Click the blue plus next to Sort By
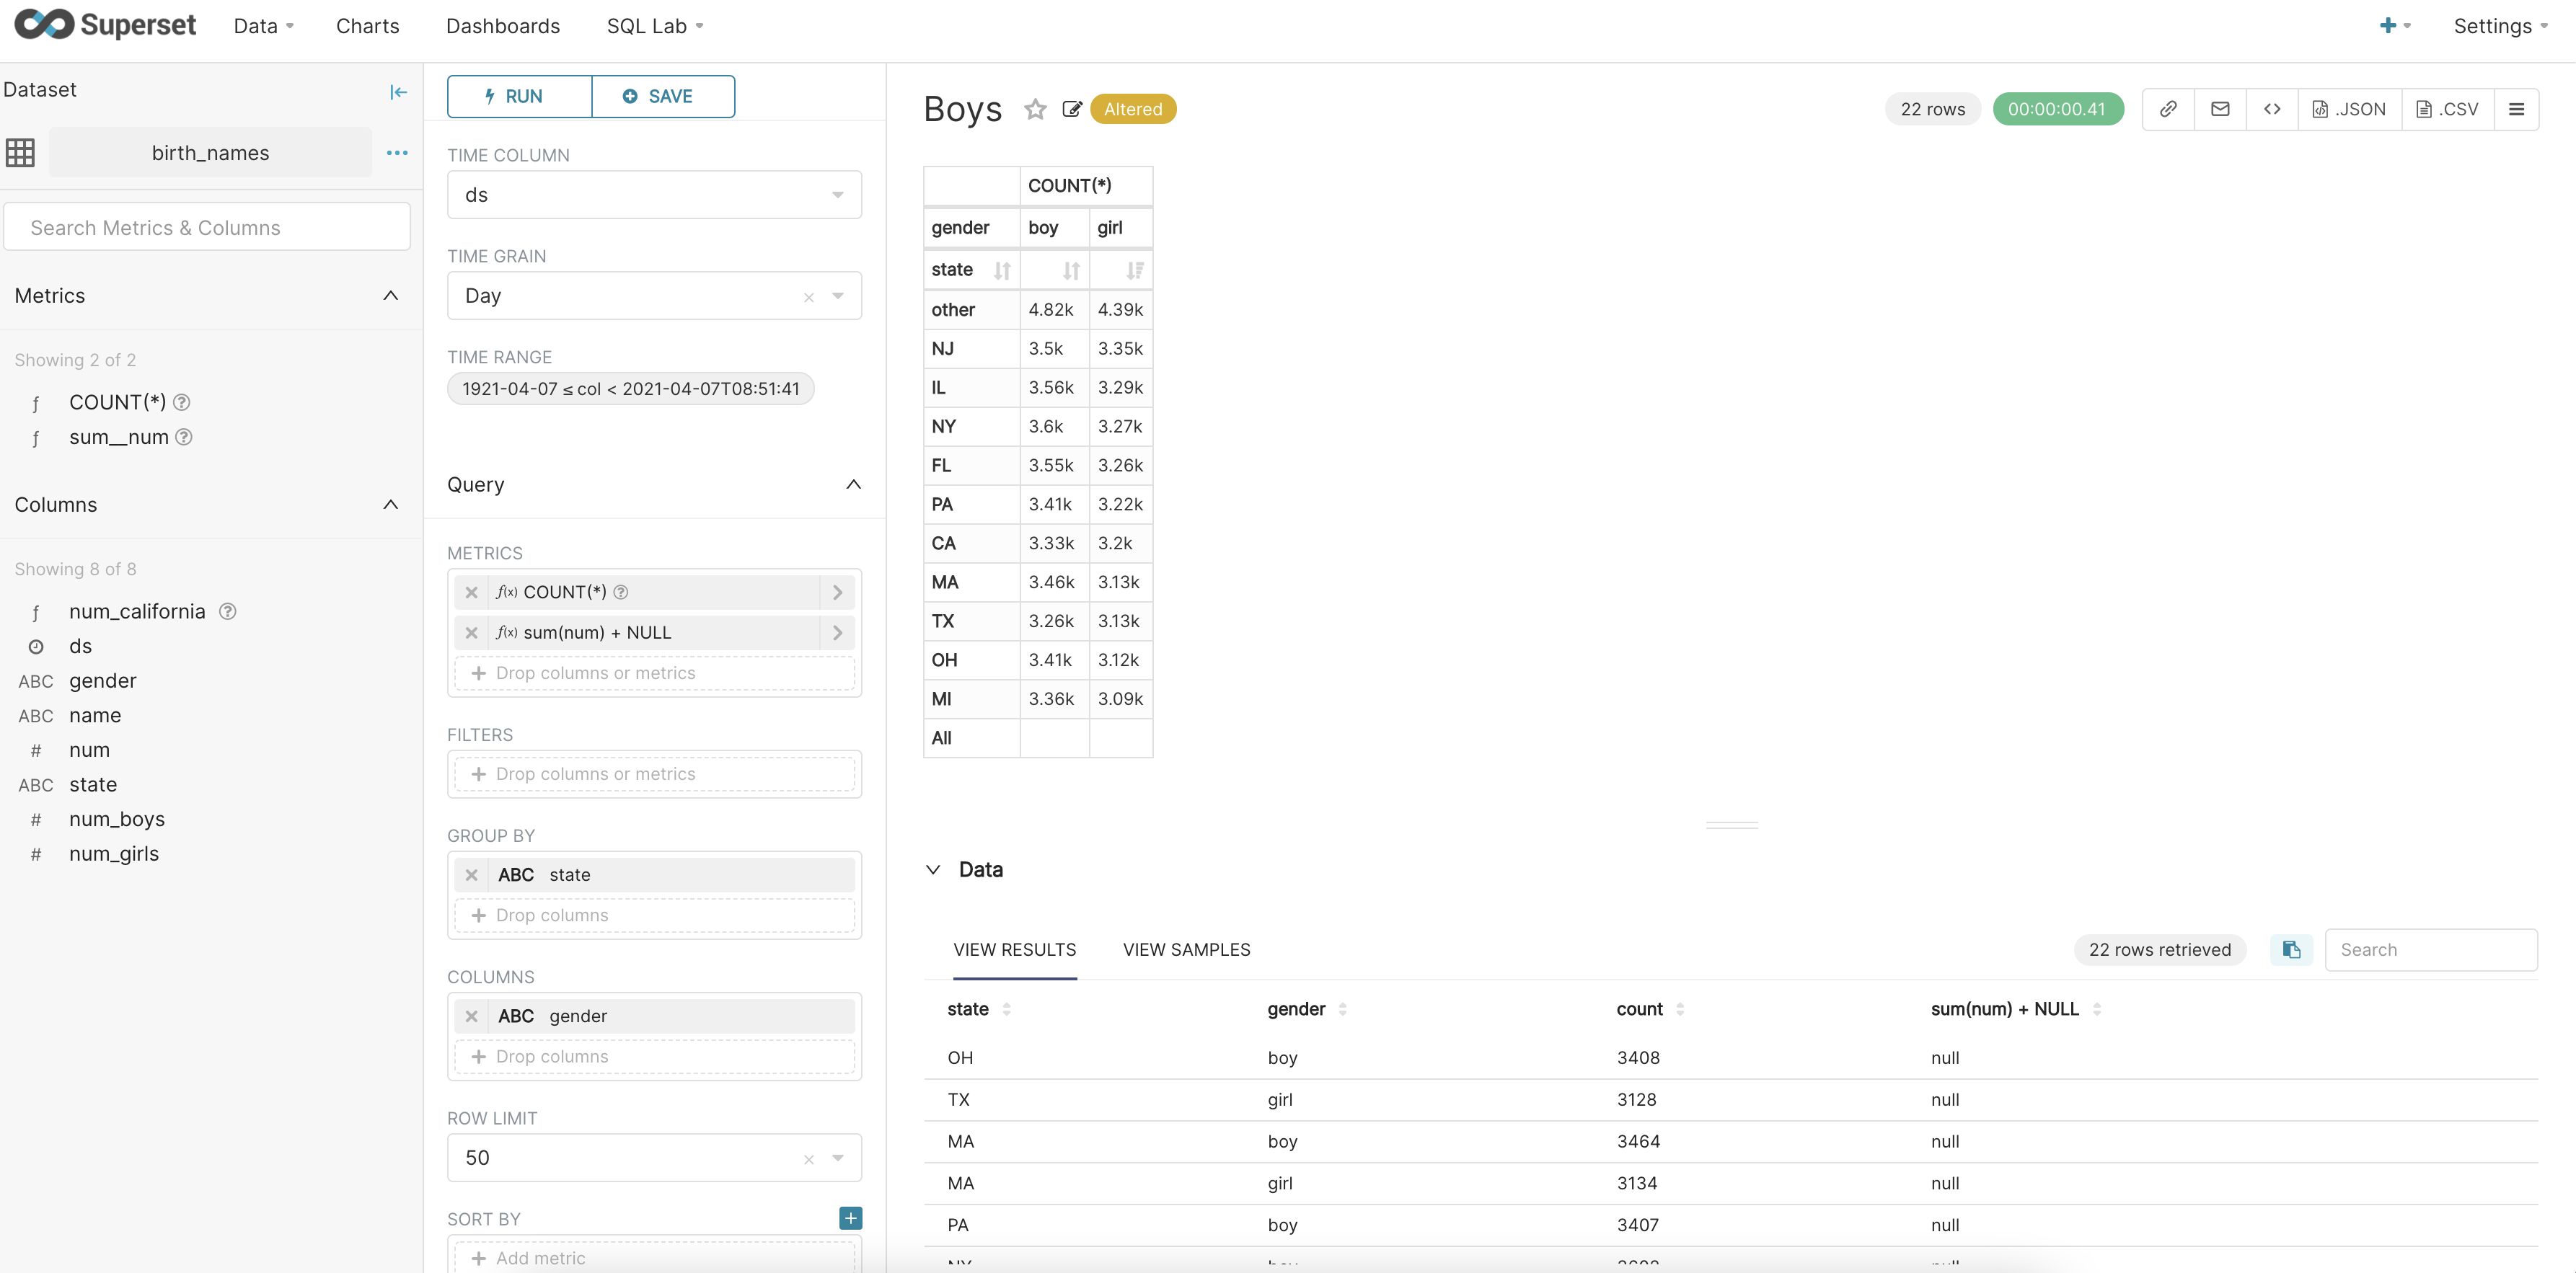The height and width of the screenshot is (1273, 2576). pos(850,1218)
